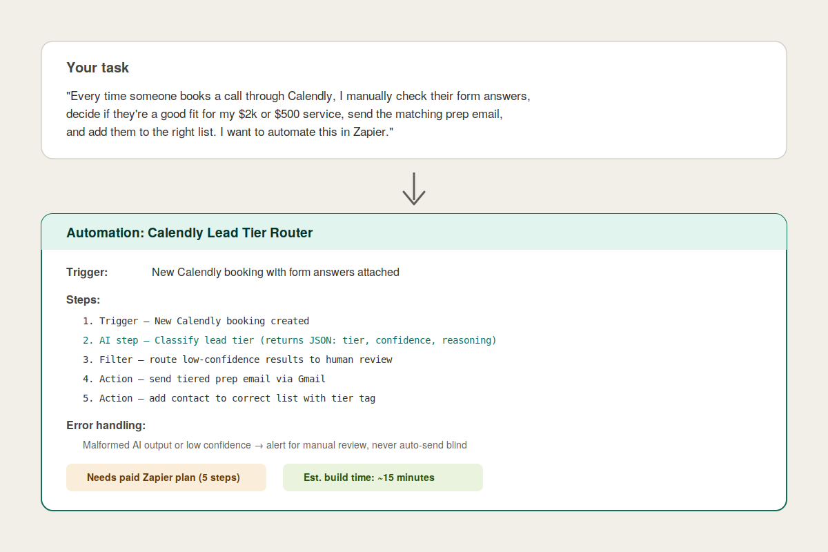The width and height of the screenshot is (828, 552).
Task: Select step 3 'Filter — route low-confidence results'
Action: [237, 359]
